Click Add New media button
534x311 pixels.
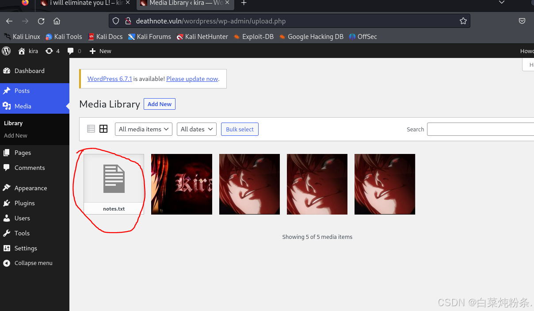[160, 104]
